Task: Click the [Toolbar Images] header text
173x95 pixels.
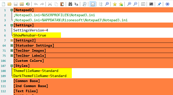Action: [x=30, y=51]
